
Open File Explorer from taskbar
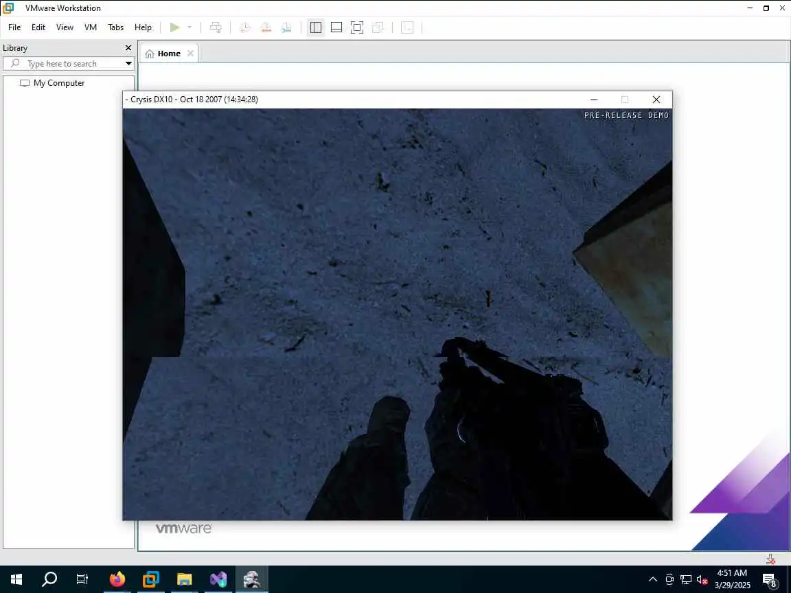184,579
